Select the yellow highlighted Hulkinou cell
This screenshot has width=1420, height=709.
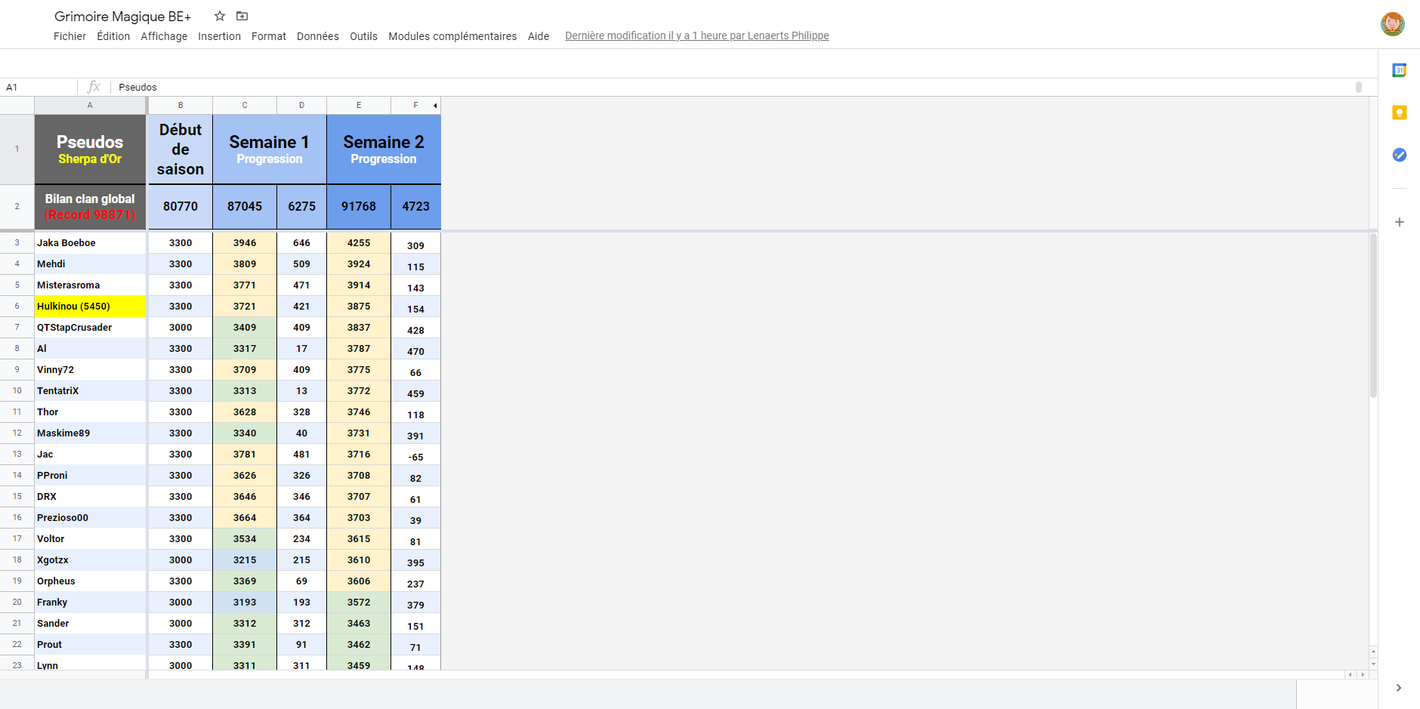[x=89, y=306]
